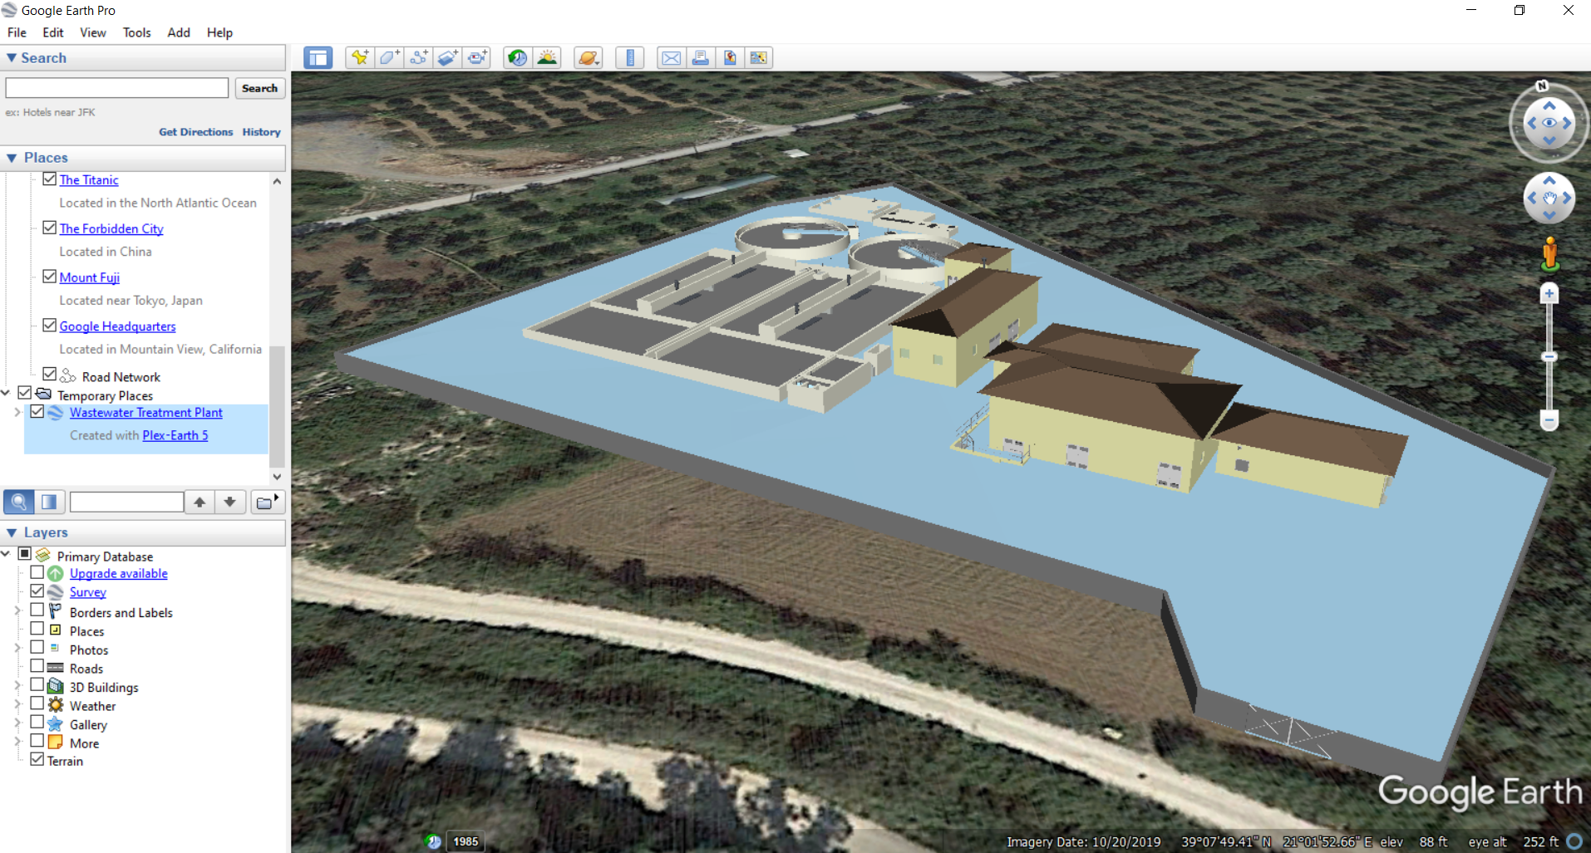1591x853 pixels.
Task: Show the ruler tool
Action: point(630,57)
